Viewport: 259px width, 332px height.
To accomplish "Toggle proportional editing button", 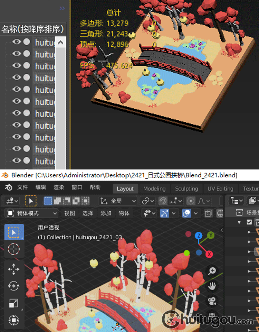I will [x=191, y=201].
